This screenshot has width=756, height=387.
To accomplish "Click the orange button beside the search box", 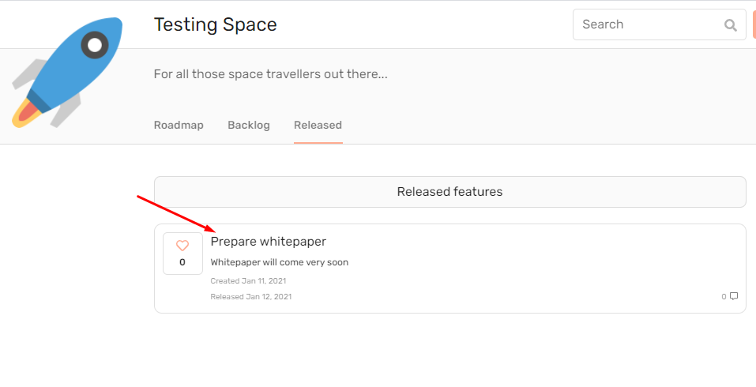I will coord(754,24).
